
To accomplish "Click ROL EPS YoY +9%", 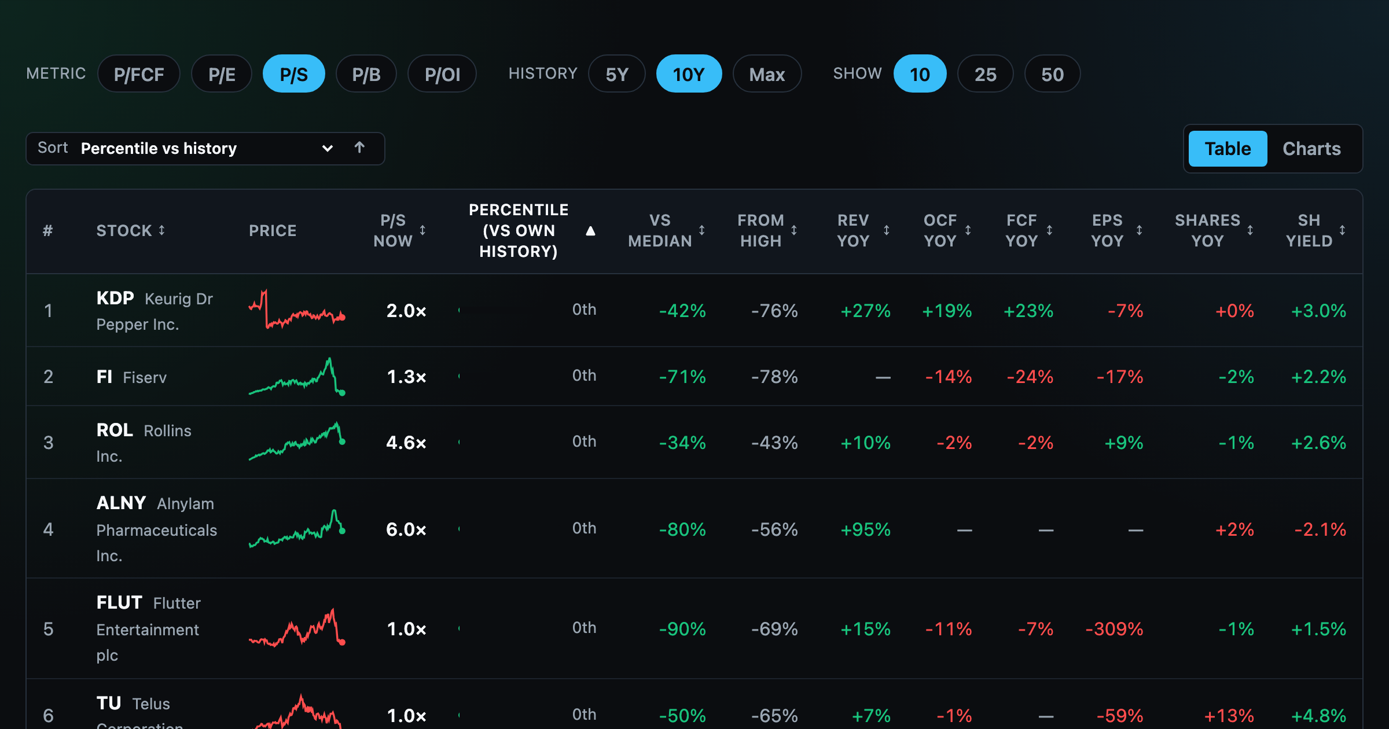I will (x=1124, y=443).
